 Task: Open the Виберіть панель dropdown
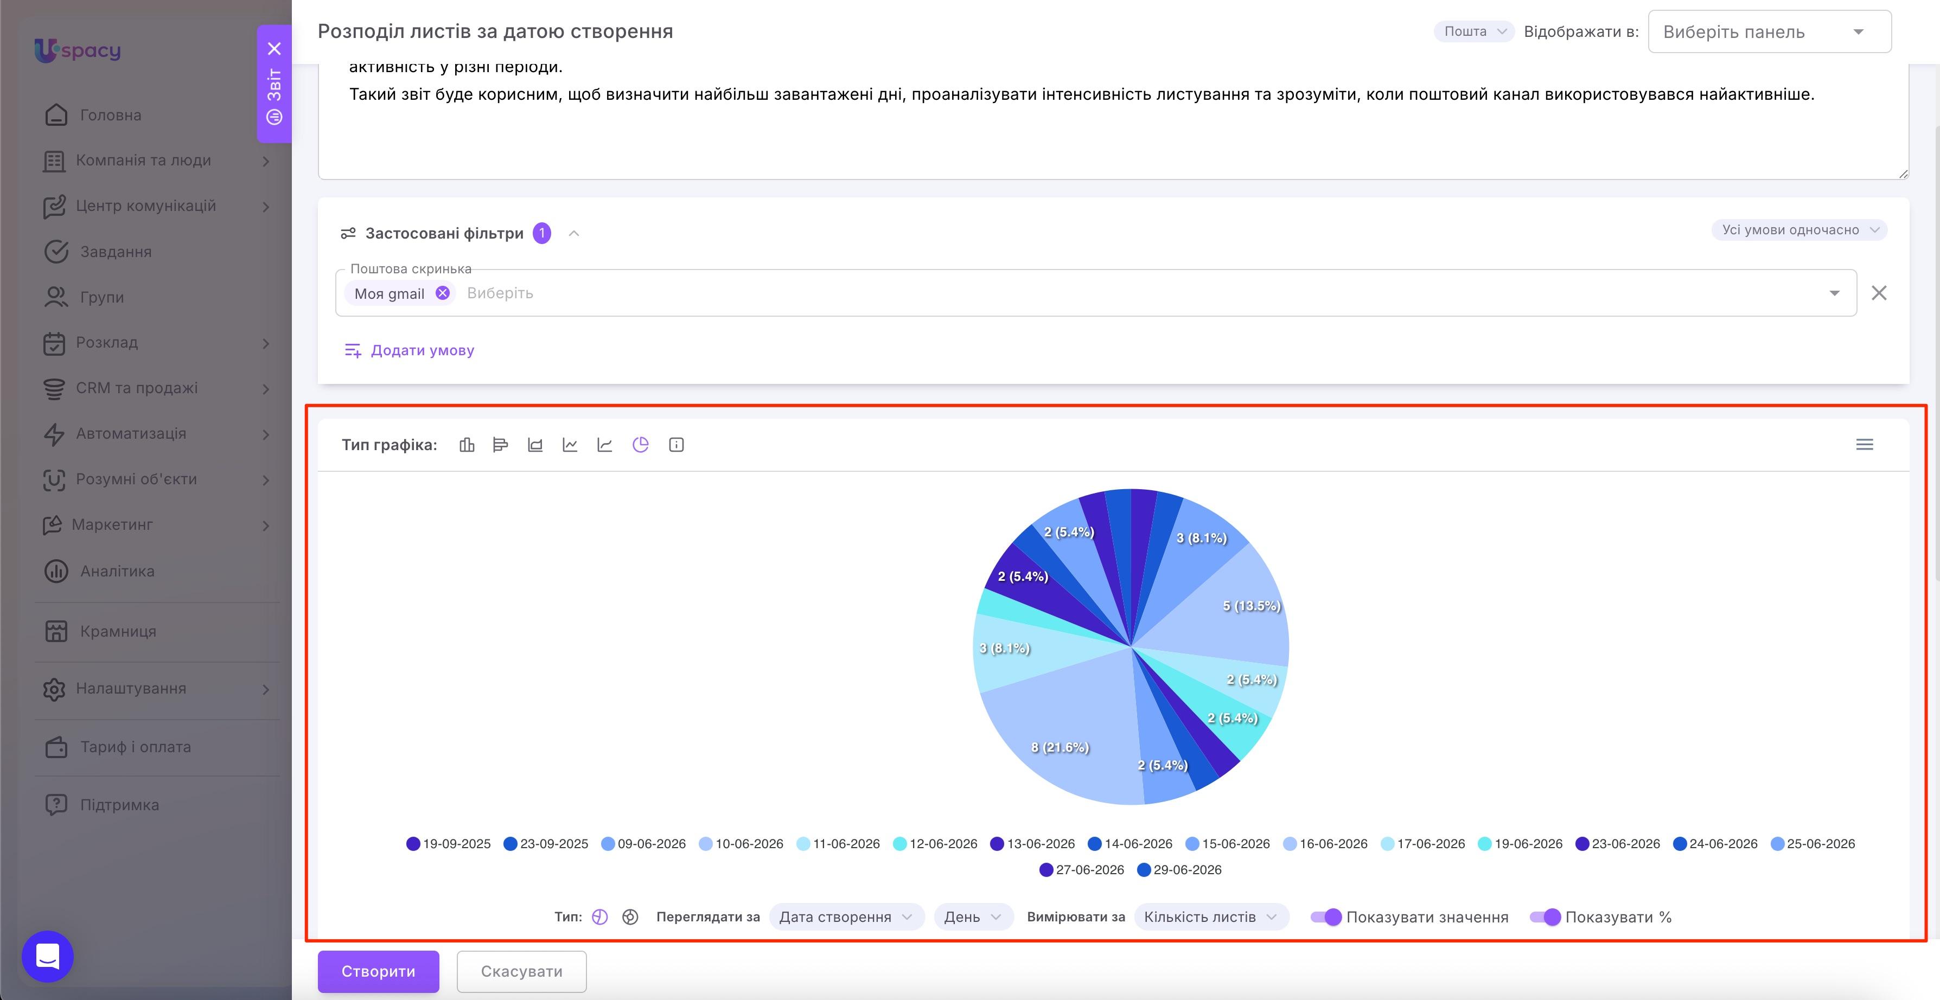pos(1769,31)
